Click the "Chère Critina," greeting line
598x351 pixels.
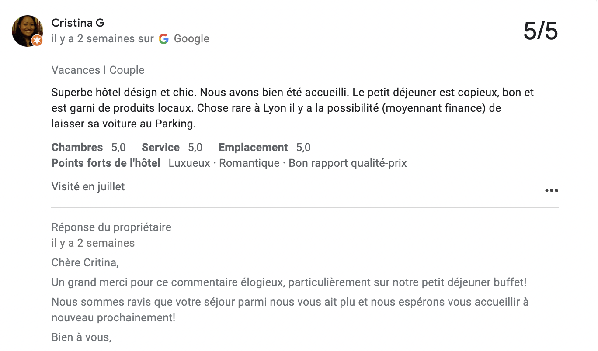[x=85, y=263]
